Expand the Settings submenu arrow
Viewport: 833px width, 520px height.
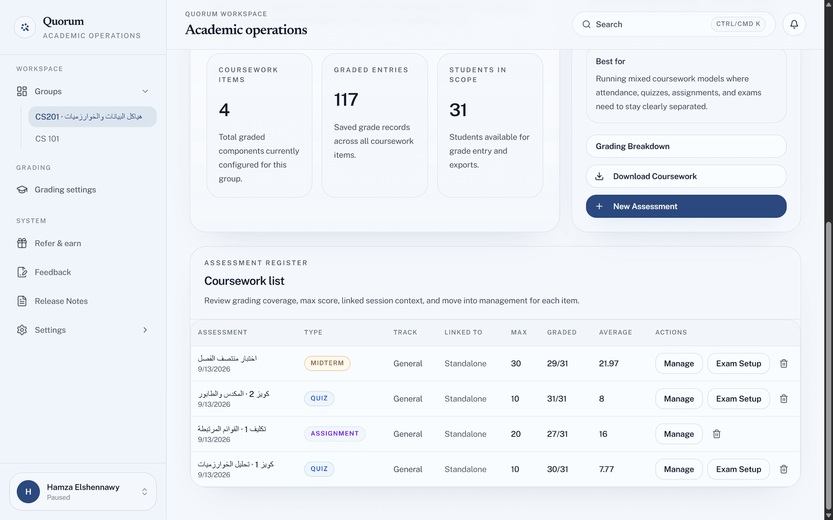coord(145,330)
